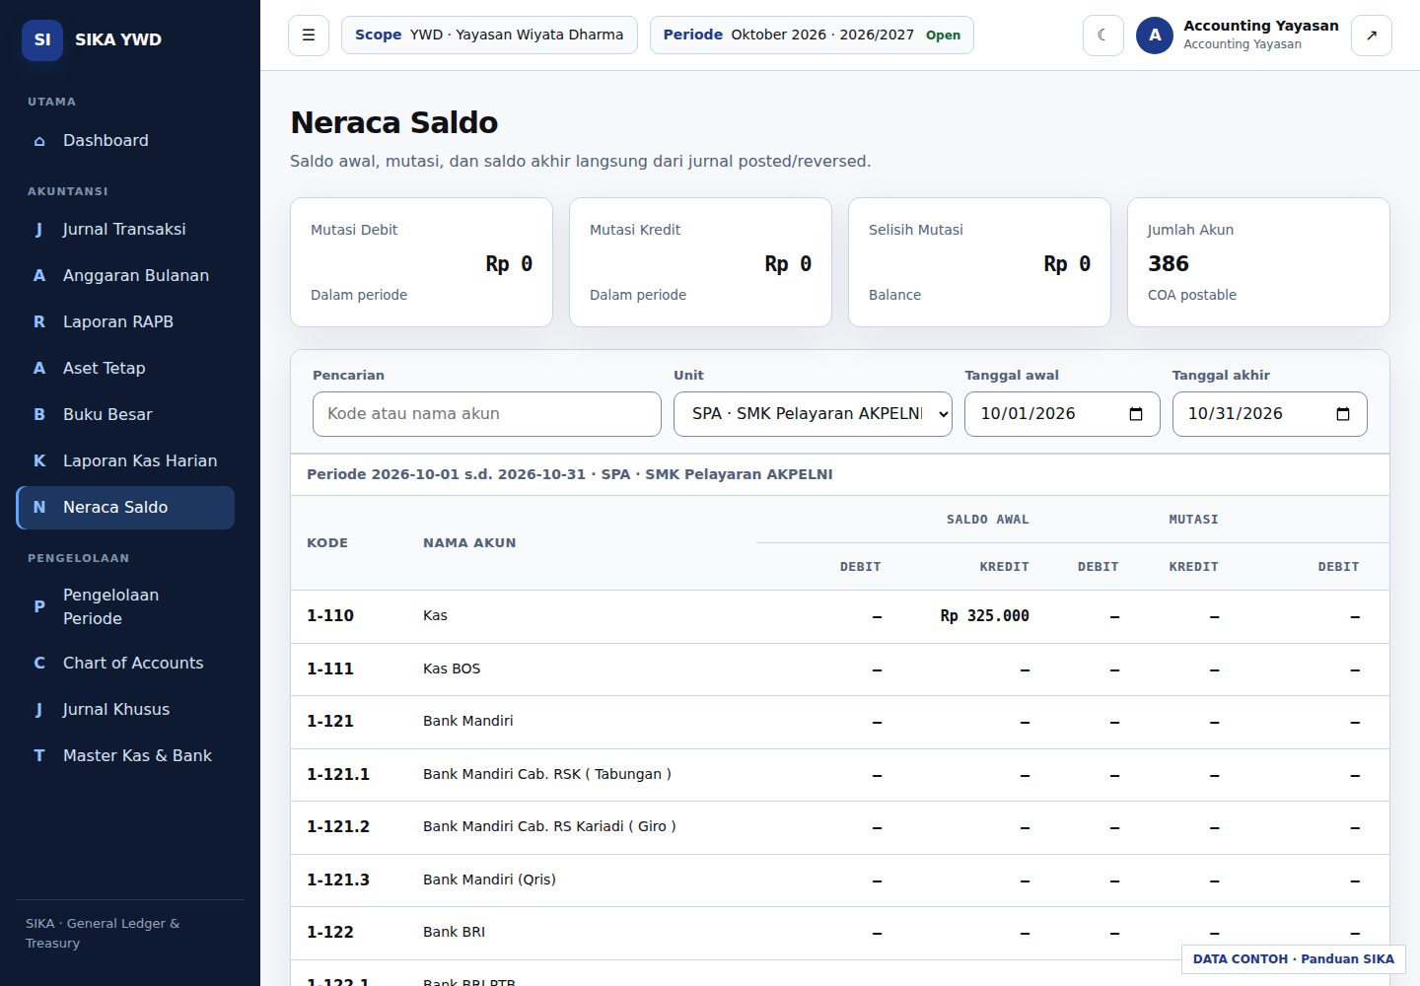Select Bank Mandiri Cab. RSK ( Tabungan )

point(547,774)
